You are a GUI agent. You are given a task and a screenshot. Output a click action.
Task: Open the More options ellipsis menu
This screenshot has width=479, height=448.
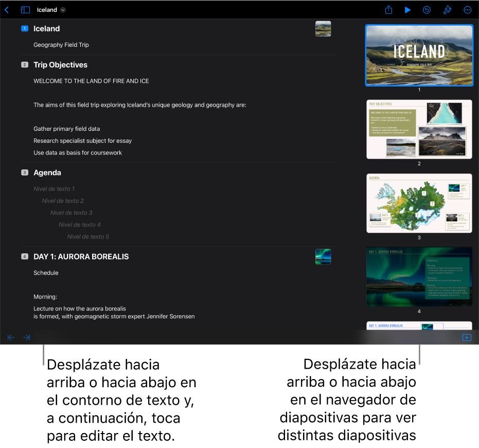[x=467, y=10]
